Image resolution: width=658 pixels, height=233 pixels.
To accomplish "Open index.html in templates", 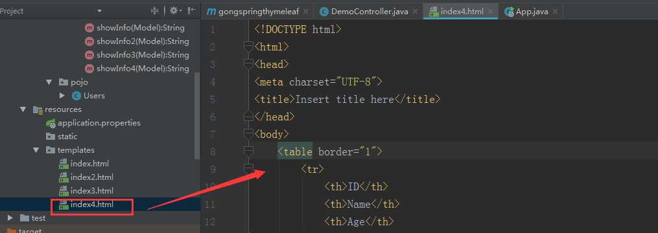I will tap(89, 164).
